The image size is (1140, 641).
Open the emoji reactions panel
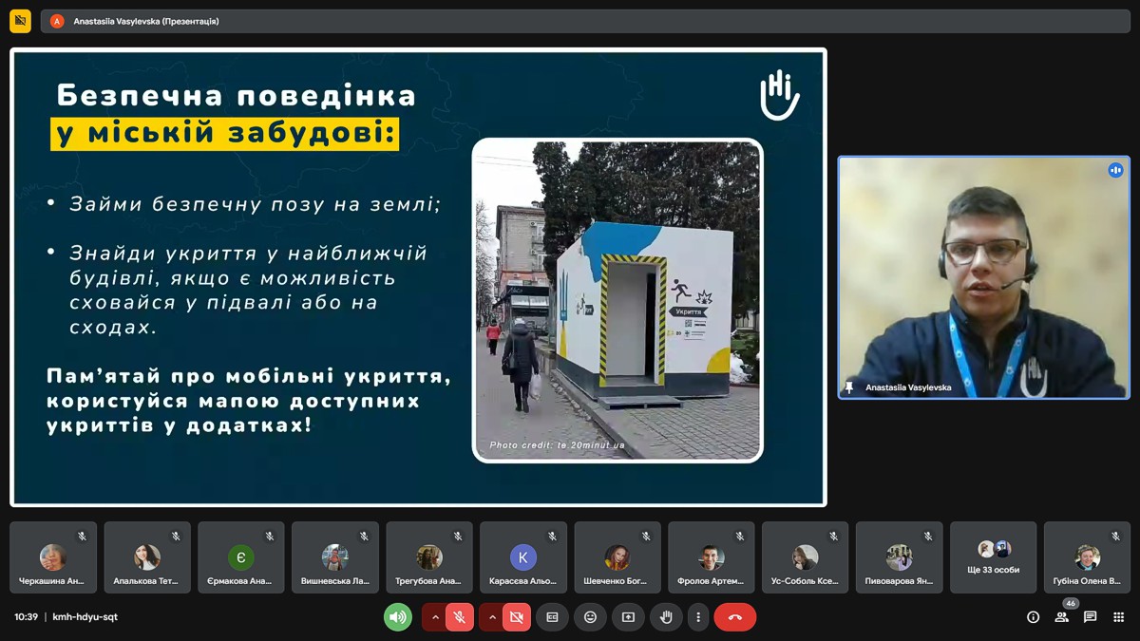click(590, 617)
